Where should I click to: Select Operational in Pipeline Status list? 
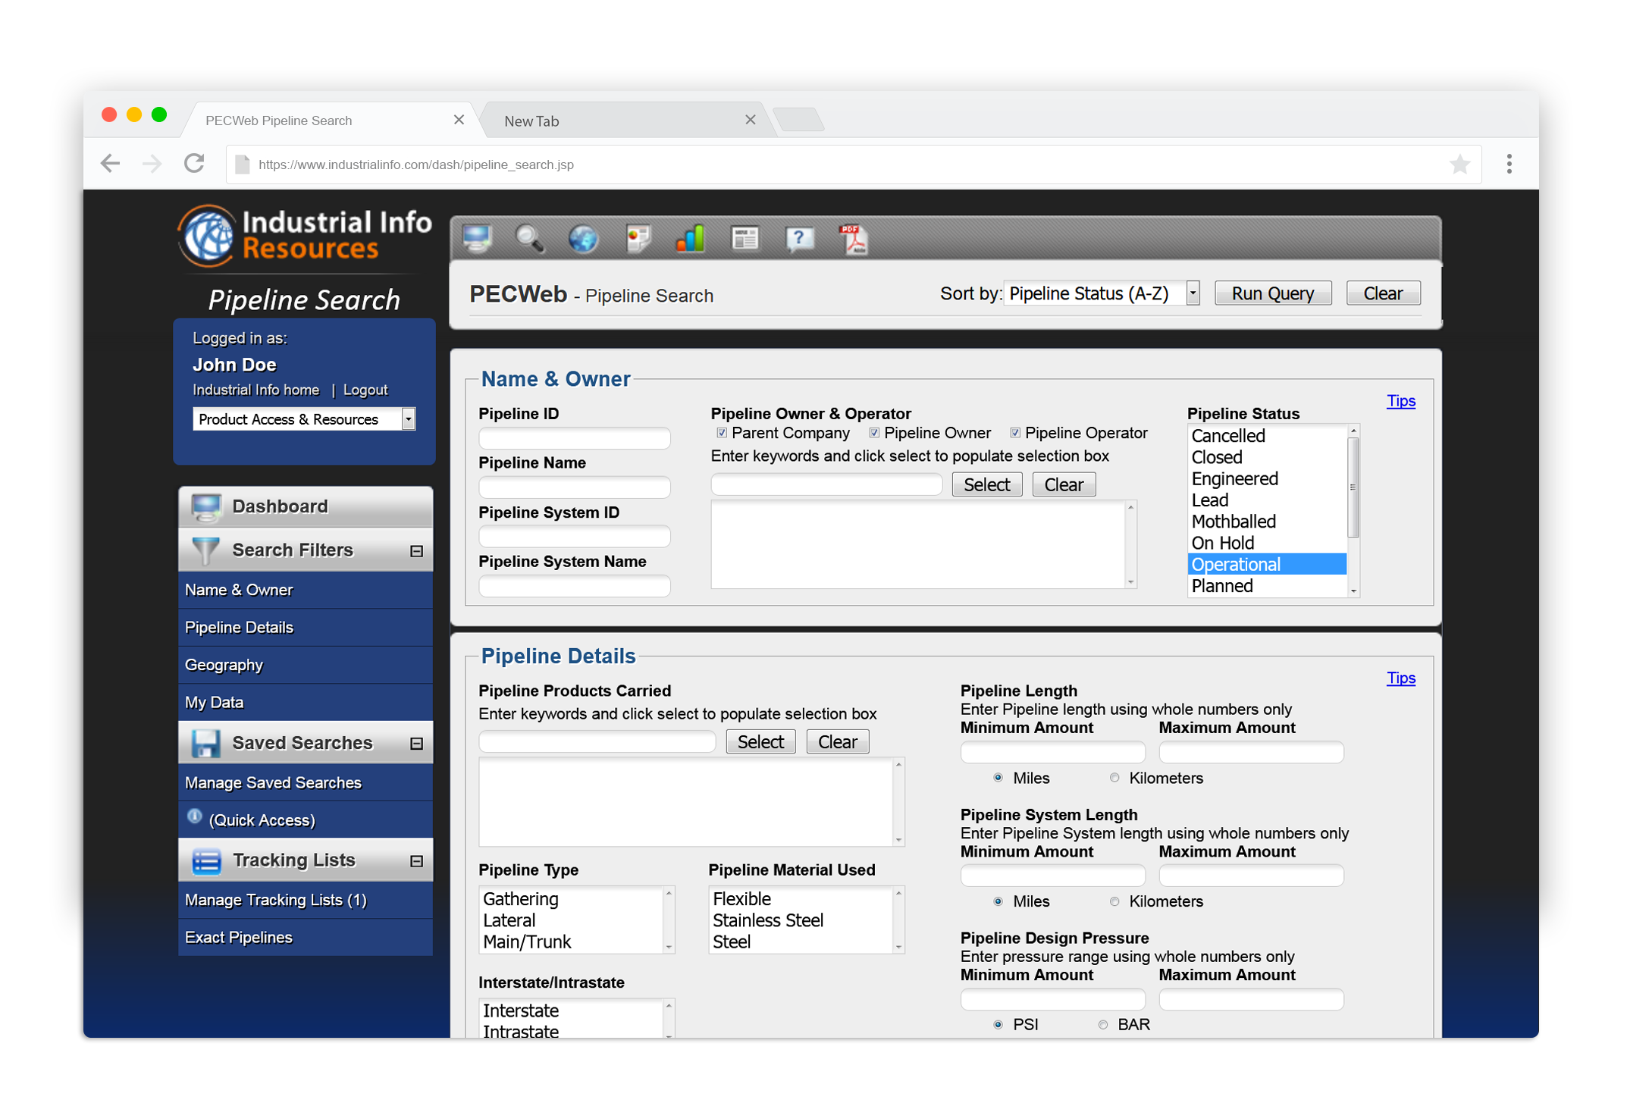pos(1266,564)
